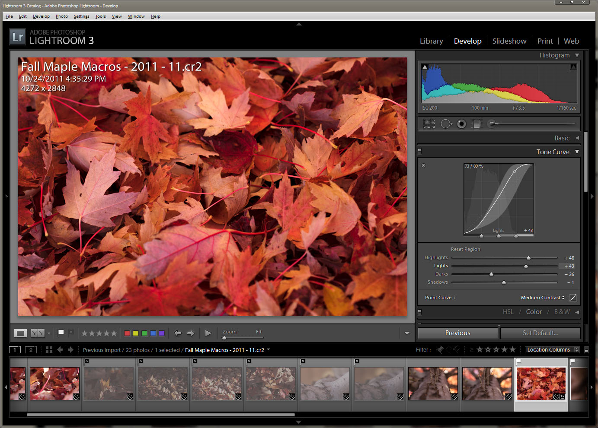Show the left panel group

click(6, 197)
